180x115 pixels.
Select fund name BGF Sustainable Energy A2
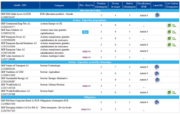[x=15, y=78]
